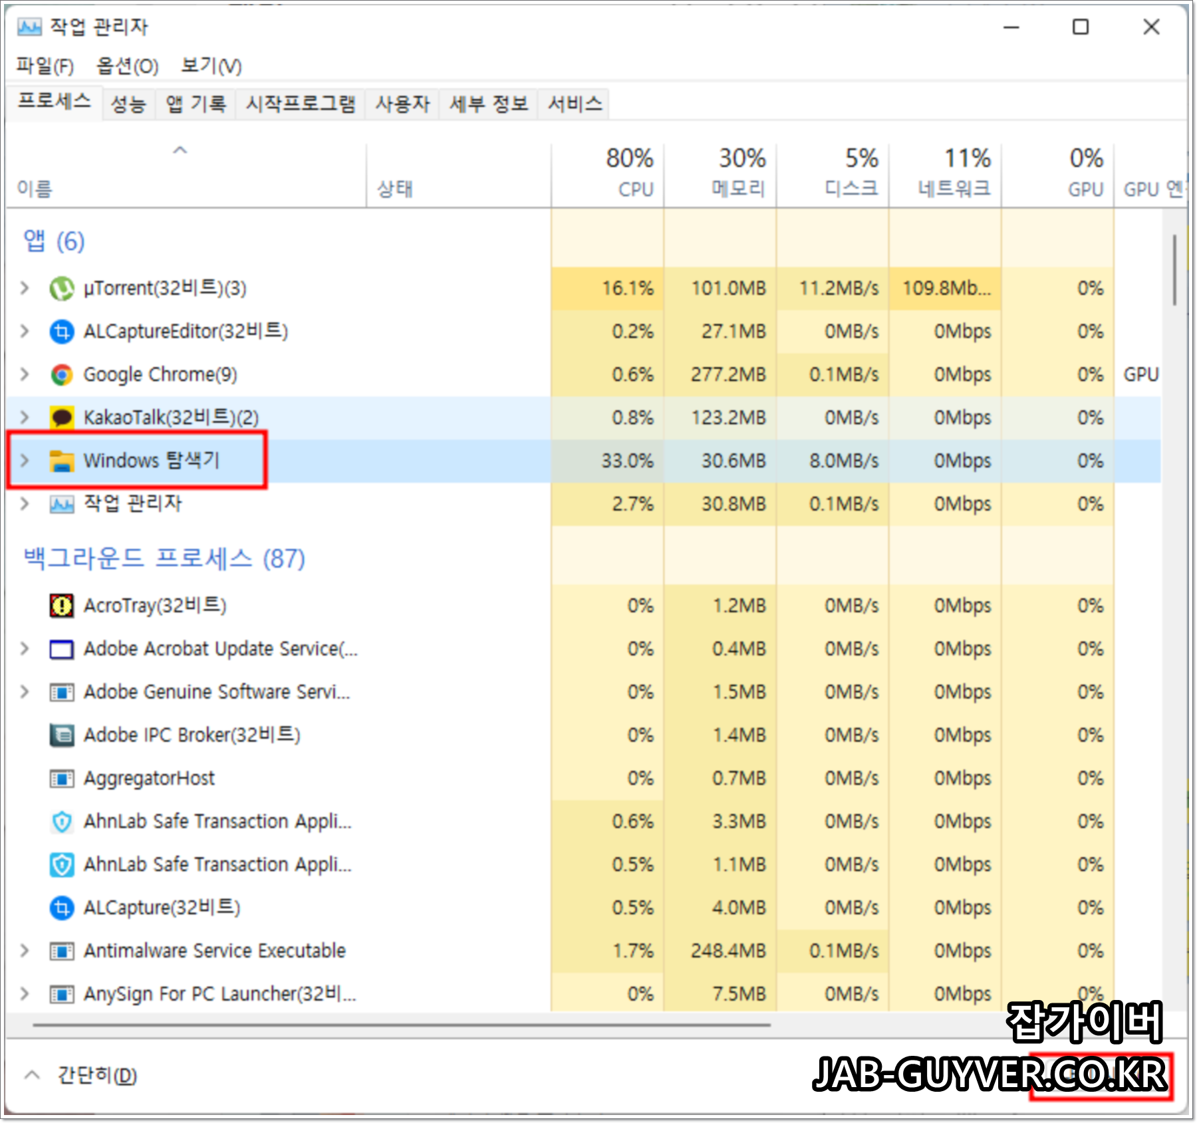Image resolution: width=1197 pixels, height=1123 pixels.
Task: Click the AcroTray warning icon
Action: [x=61, y=606]
